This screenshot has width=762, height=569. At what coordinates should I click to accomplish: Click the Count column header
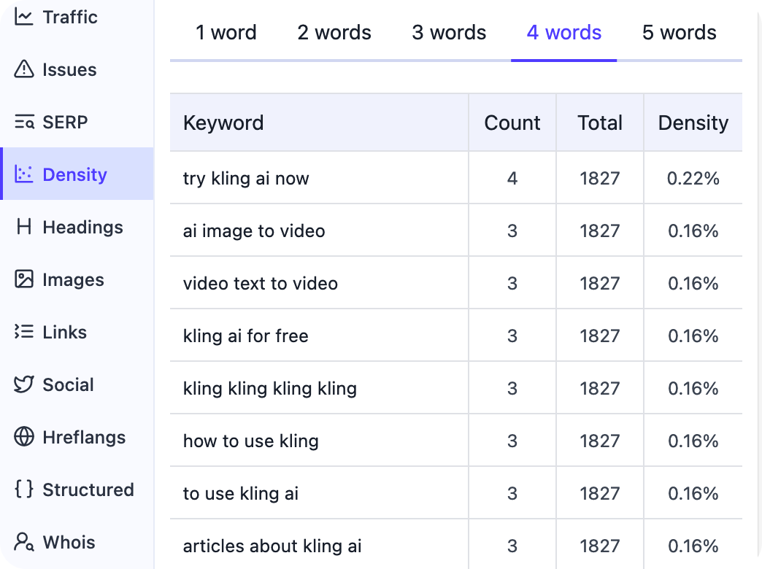[x=512, y=123]
